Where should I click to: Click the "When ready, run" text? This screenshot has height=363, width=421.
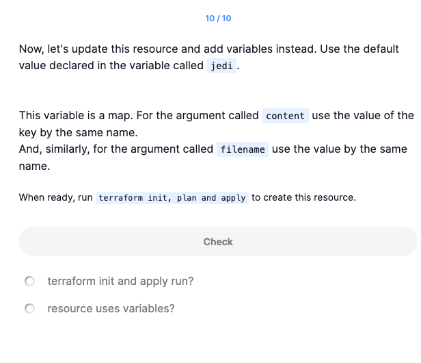pyautogui.click(x=56, y=198)
